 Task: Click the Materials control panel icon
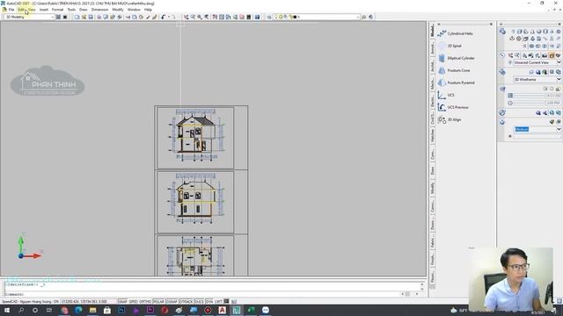tap(502, 112)
